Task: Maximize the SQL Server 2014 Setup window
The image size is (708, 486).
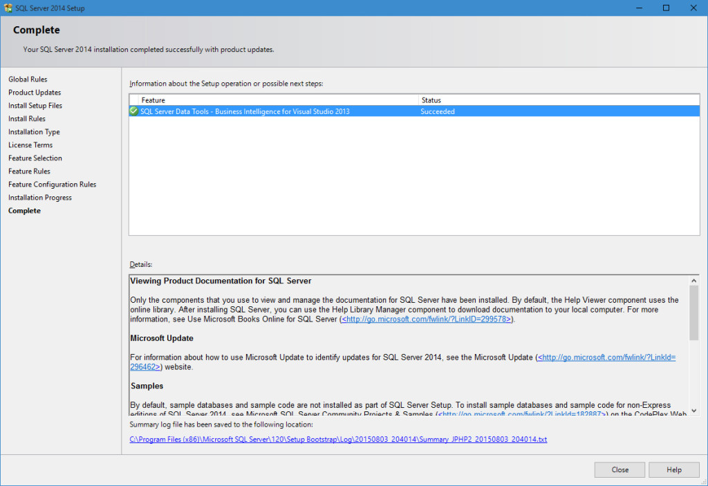Action: click(x=666, y=8)
